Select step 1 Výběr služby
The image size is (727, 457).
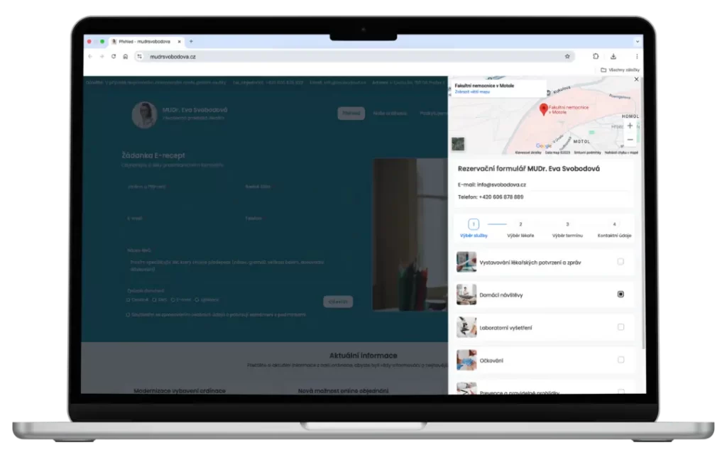pyautogui.click(x=474, y=228)
